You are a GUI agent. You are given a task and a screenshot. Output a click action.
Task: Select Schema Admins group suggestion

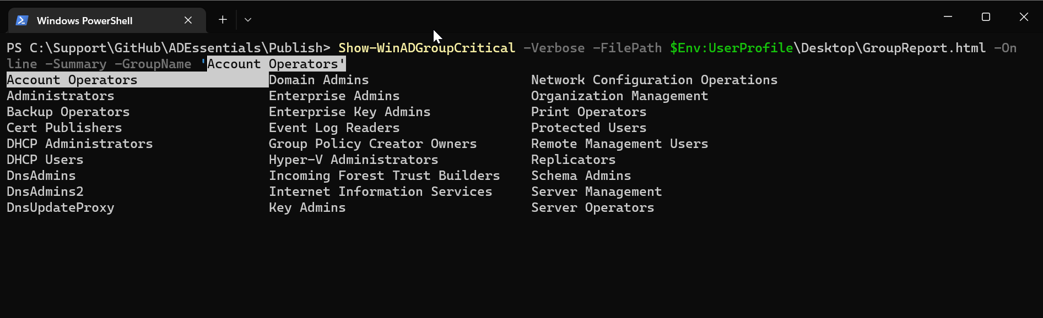(581, 176)
